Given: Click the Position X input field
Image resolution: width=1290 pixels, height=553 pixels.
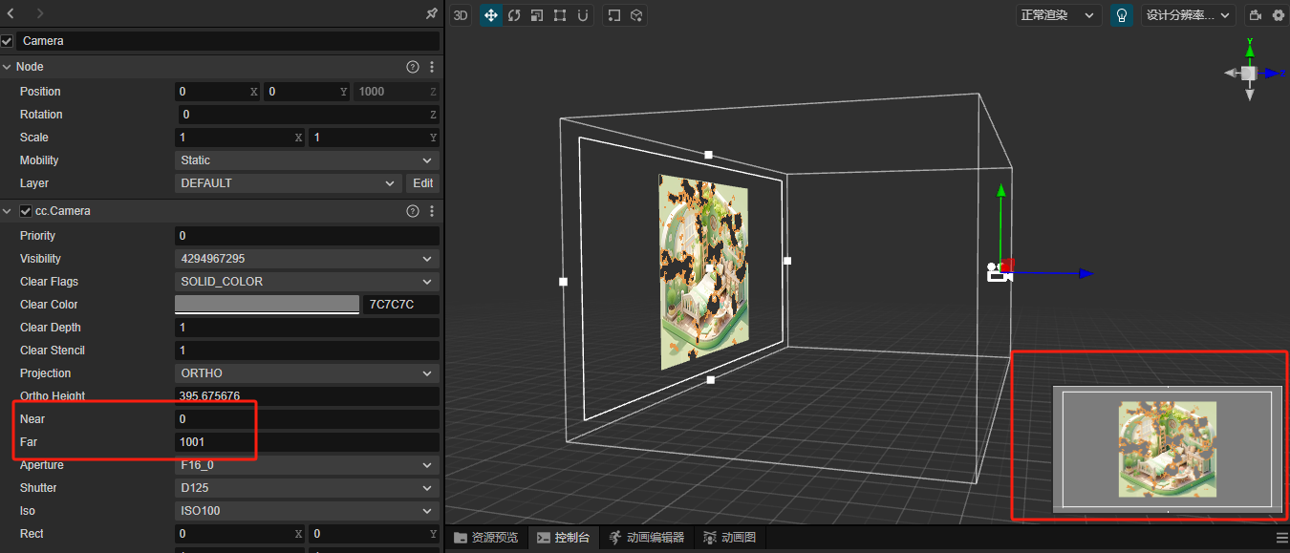Looking at the screenshot, I should [x=218, y=92].
